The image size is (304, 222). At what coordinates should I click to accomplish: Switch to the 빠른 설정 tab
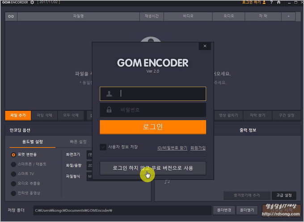(x=78, y=142)
